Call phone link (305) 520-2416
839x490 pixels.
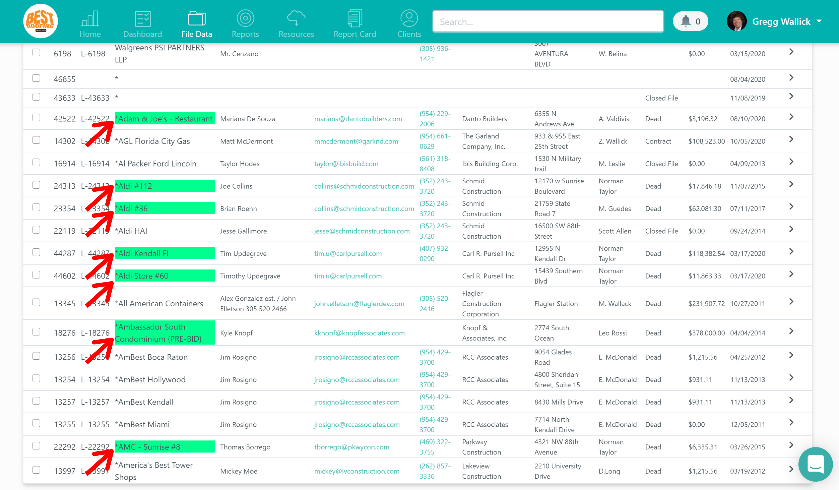pyautogui.click(x=435, y=303)
